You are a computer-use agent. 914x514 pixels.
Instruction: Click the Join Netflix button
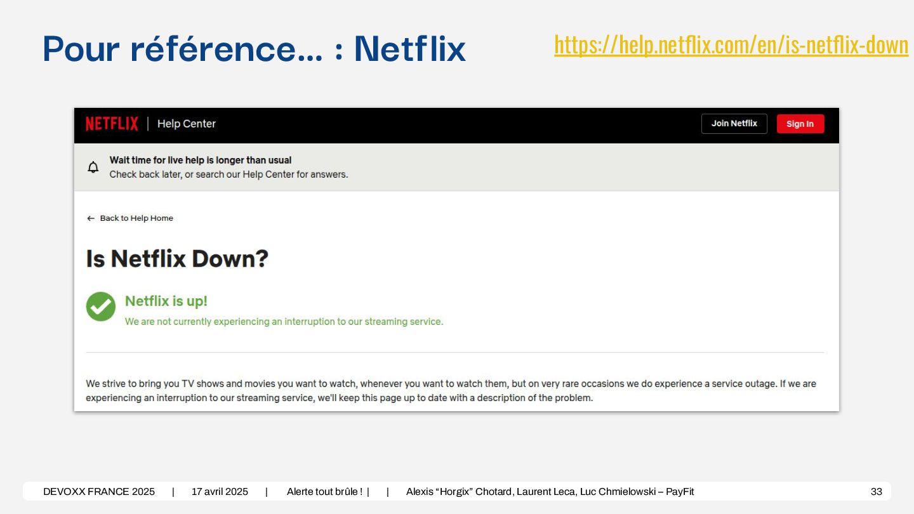tap(734, 124)
